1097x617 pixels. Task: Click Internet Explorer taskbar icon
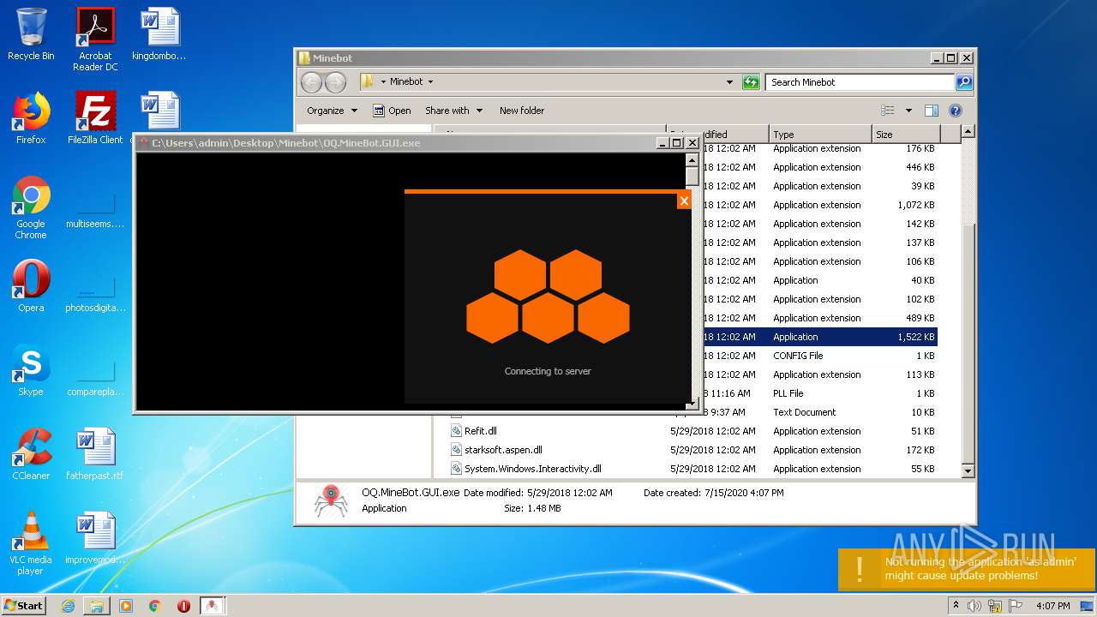tap(68, 606)
